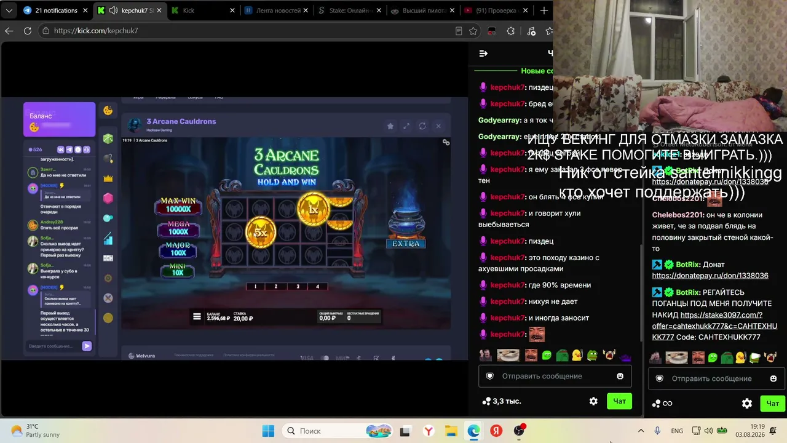Image resolution: width=787 pixels, height=443 pixels.
Task: Bookmark the page with the star icon
Action: tap(473, 31)
